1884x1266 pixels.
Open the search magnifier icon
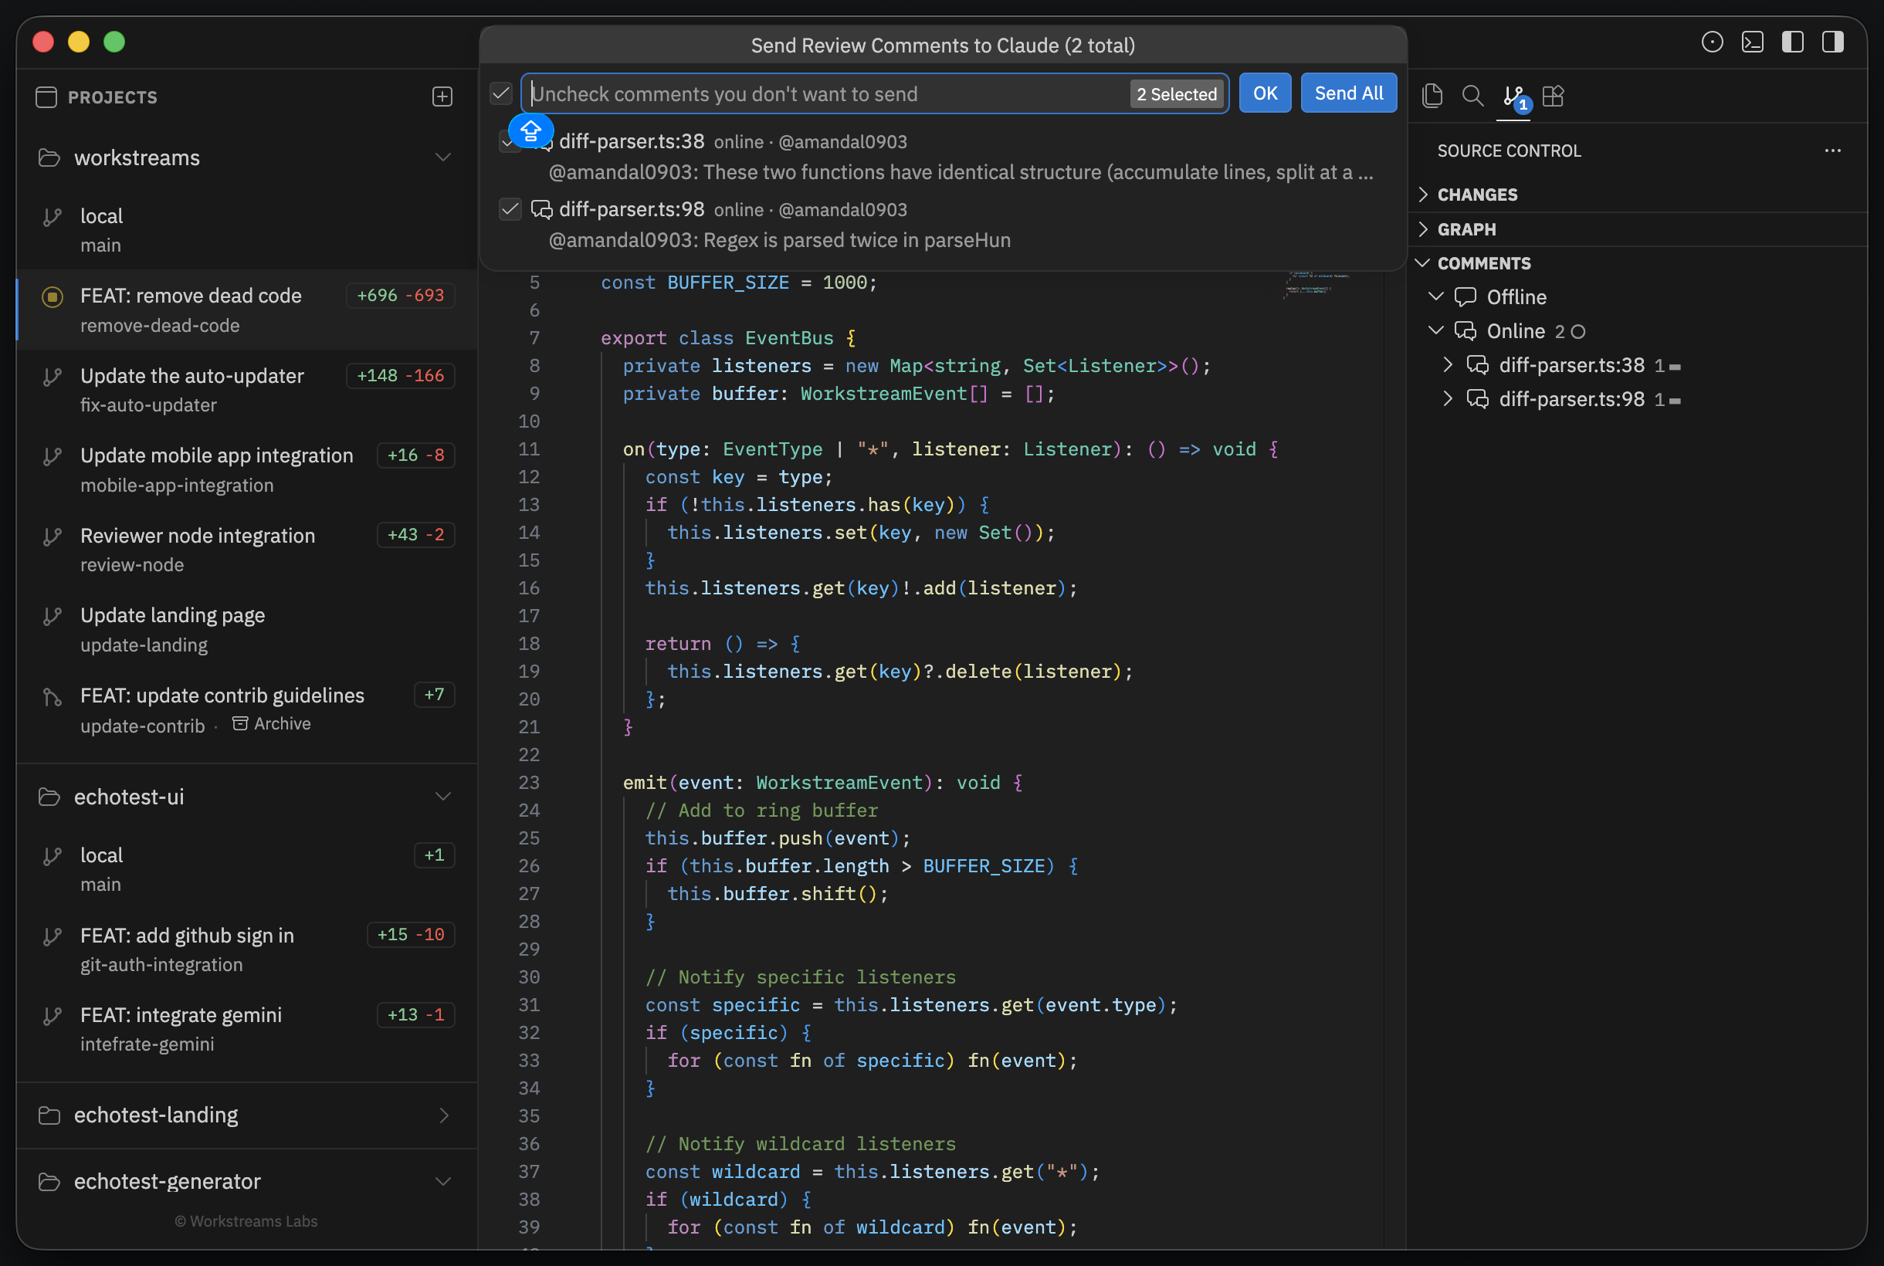(x=1472, y=96)
